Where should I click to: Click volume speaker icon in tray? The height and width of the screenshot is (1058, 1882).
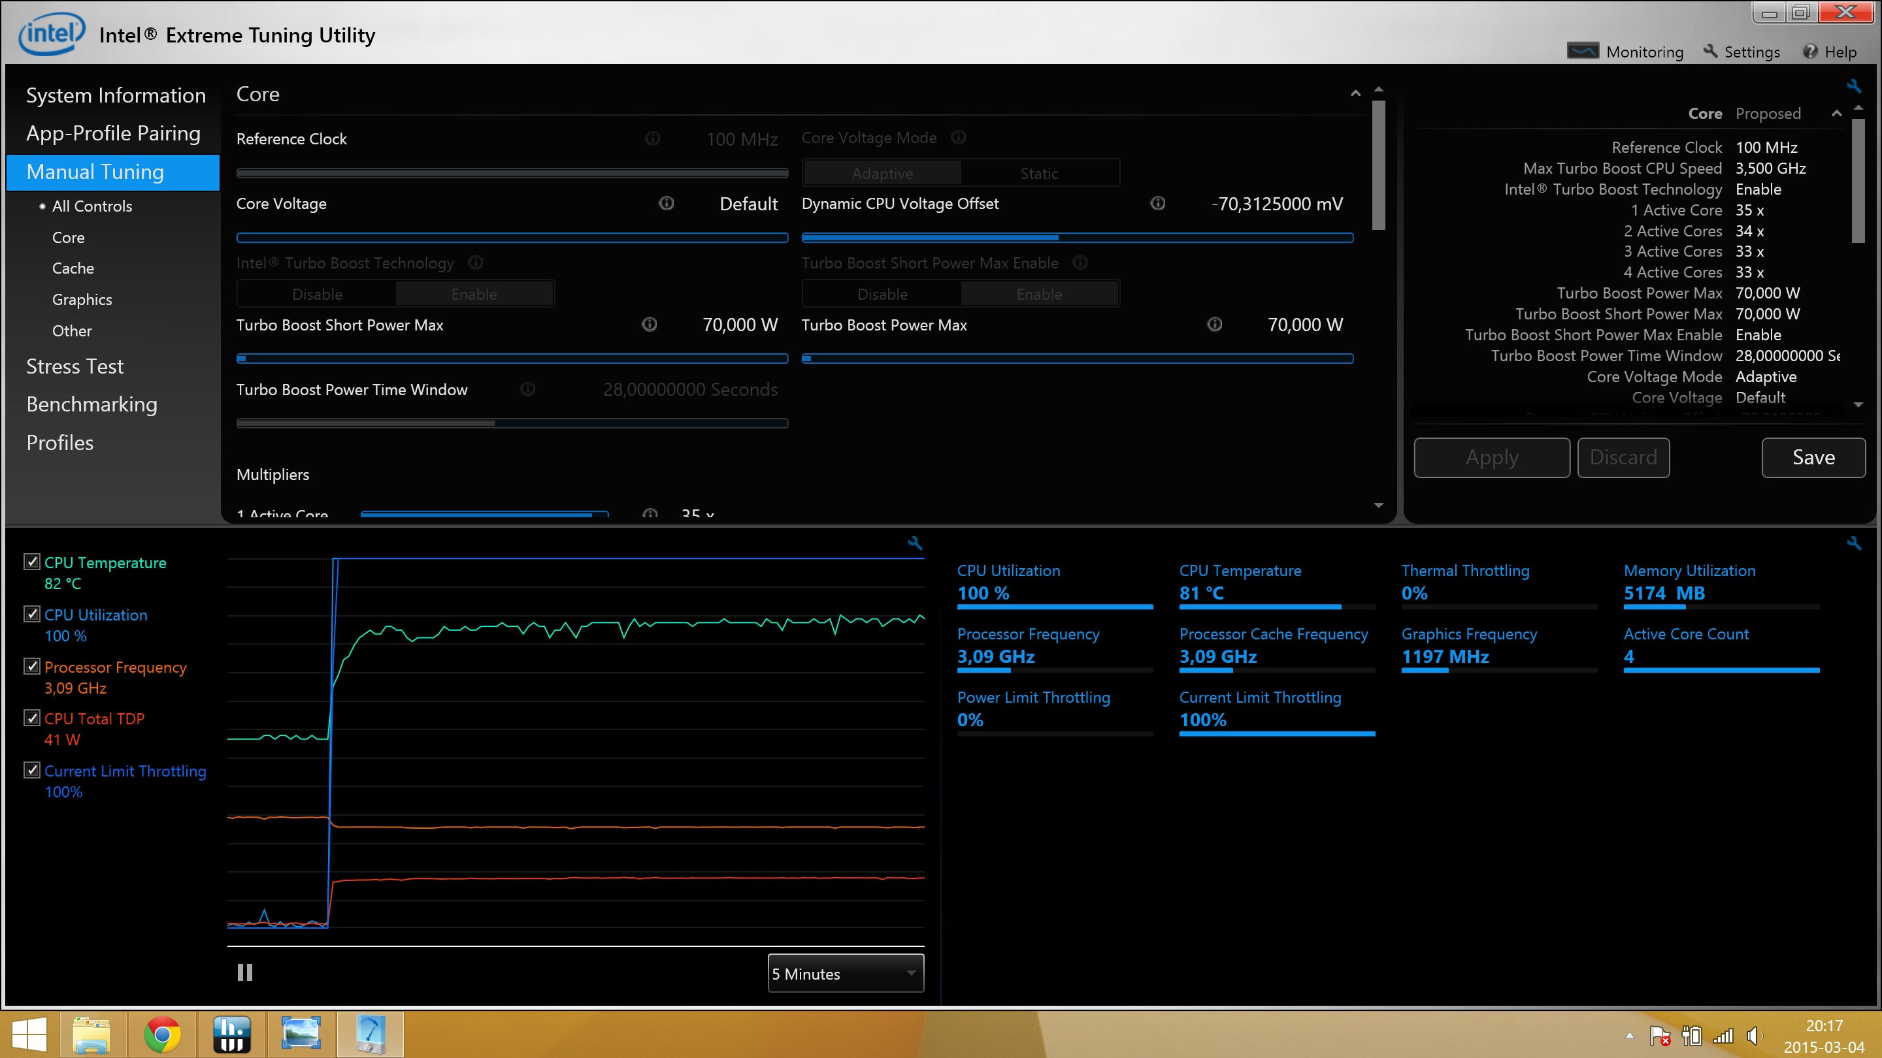pyautogui.click(x=1753, y=1036)
